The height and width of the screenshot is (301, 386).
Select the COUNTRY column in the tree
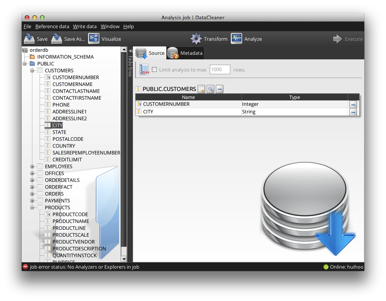(64, 146)
